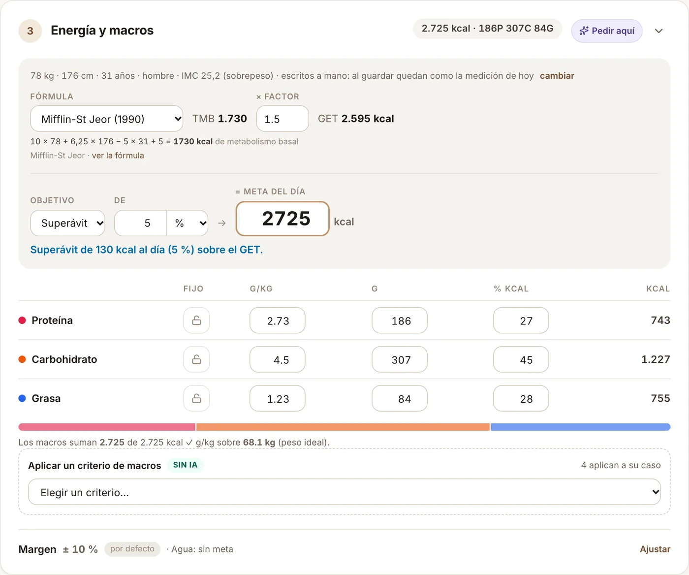Toggle the Proteína fixed lock

[196, 320]
